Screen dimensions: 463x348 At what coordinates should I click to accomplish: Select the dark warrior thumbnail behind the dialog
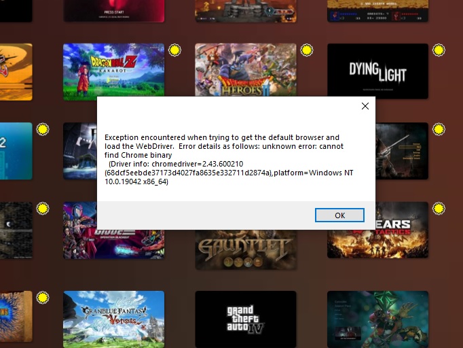[x=402, y=151]
